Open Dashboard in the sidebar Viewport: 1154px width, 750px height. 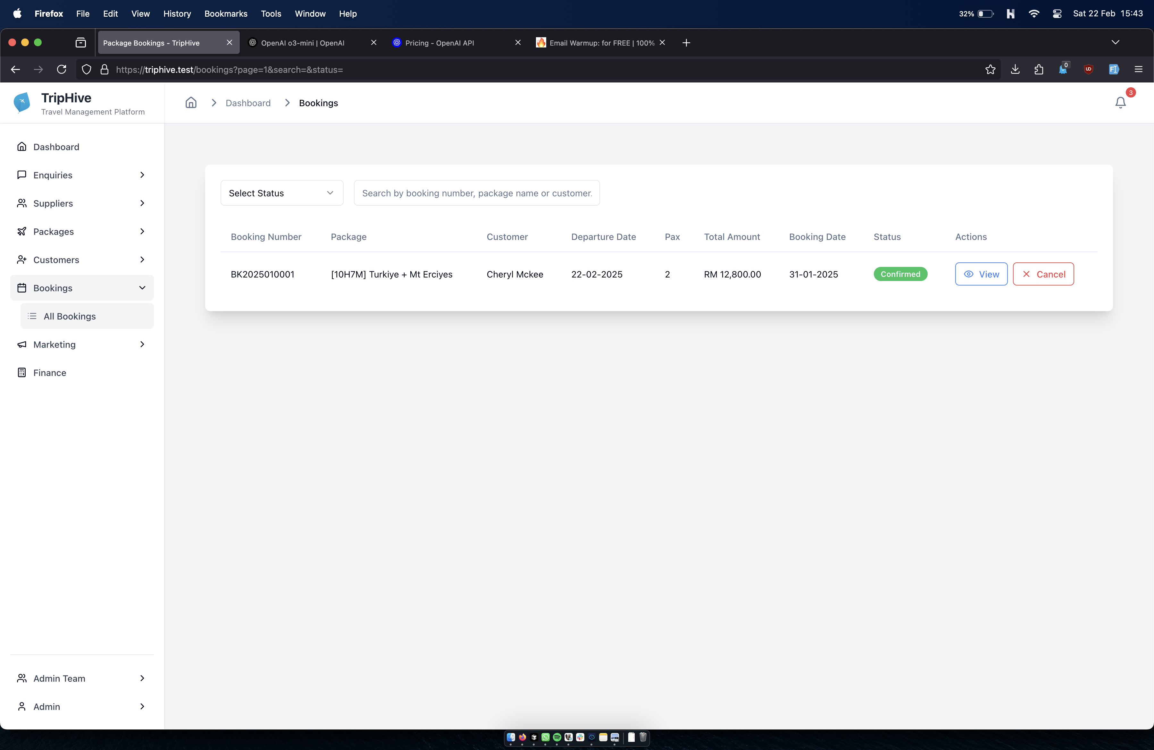click(x=82, y=147)
